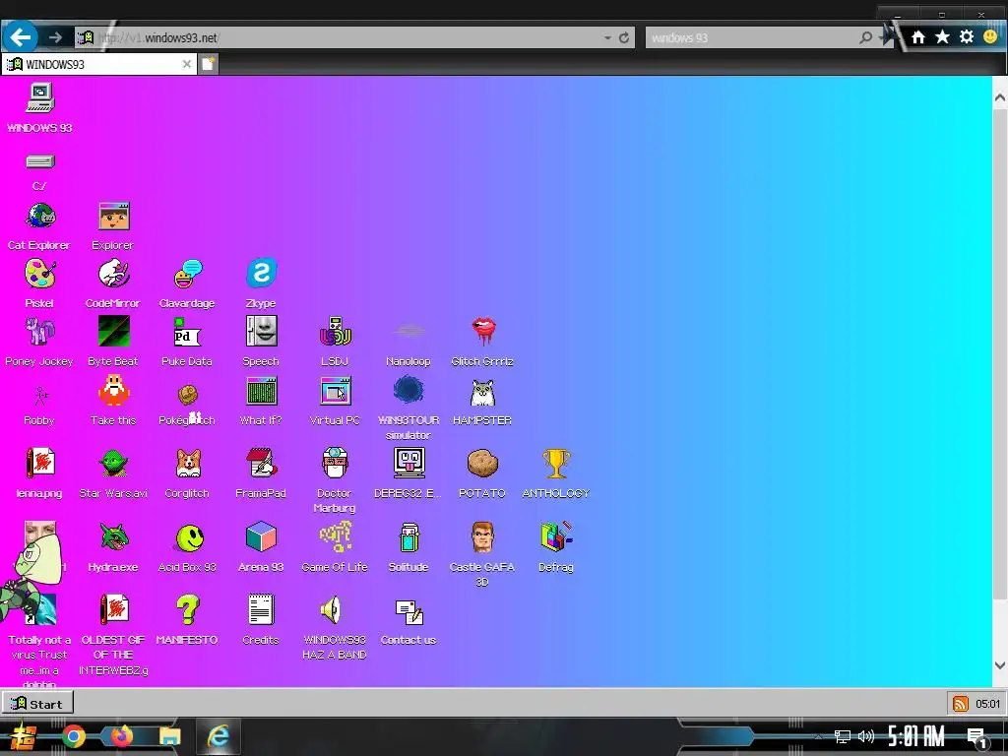
Task: Click the browser back button
Action: [20, 37]
